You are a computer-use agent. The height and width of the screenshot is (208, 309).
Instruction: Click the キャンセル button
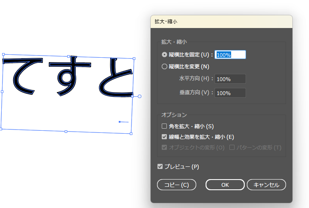pos(266,185)
